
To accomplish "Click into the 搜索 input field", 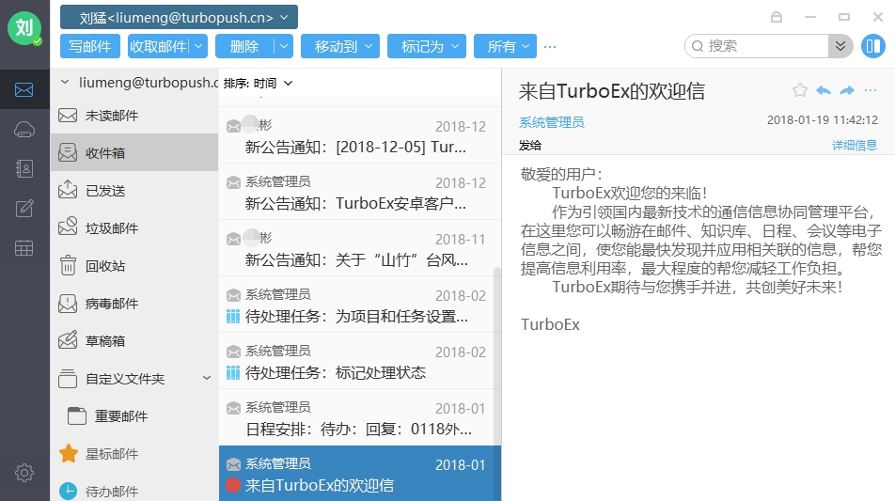I will (766, 46).
